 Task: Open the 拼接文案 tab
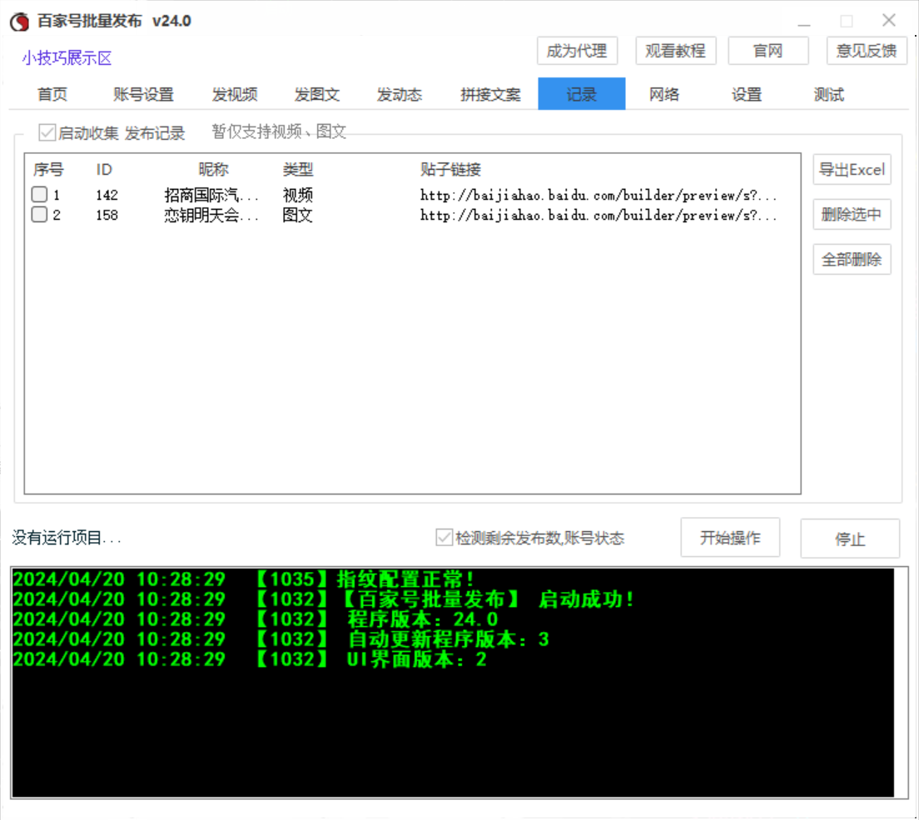coord(490,94)
